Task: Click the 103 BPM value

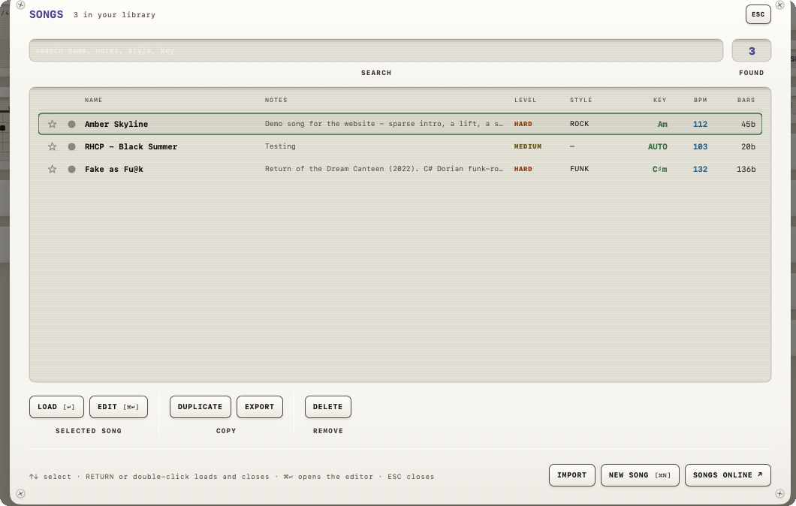Action: (700, 146)
